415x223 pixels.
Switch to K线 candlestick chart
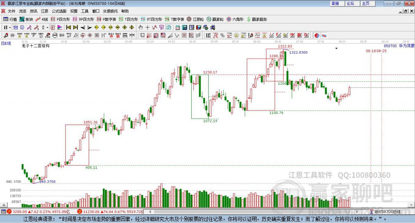coord(42,19)
